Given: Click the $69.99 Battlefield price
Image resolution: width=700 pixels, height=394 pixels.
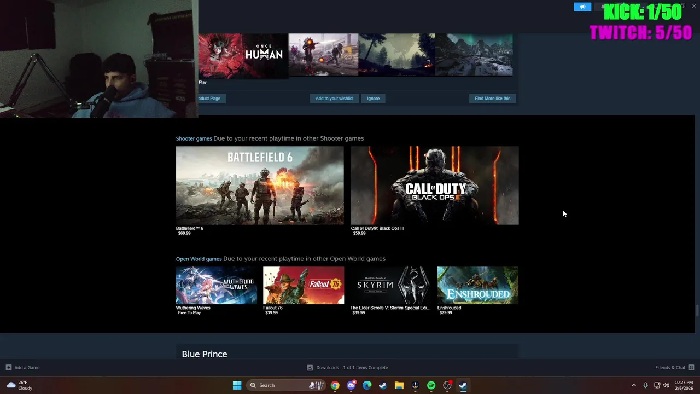Looking at the screenshot, I should pos(184,234).
